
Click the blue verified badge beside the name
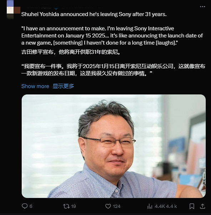tap(56, 7)
